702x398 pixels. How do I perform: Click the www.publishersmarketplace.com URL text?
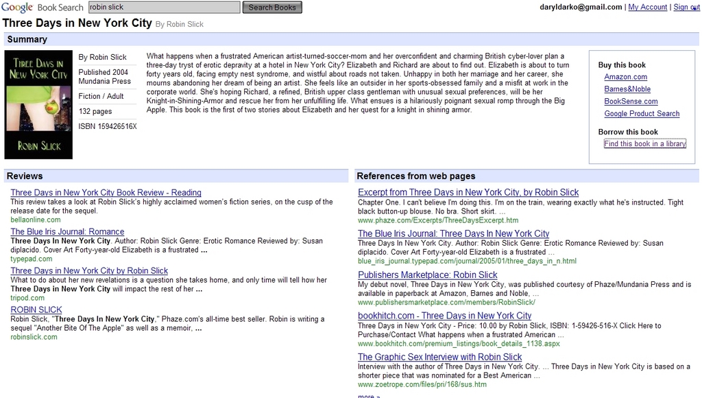pyautogui.click(x=446, y=302)
